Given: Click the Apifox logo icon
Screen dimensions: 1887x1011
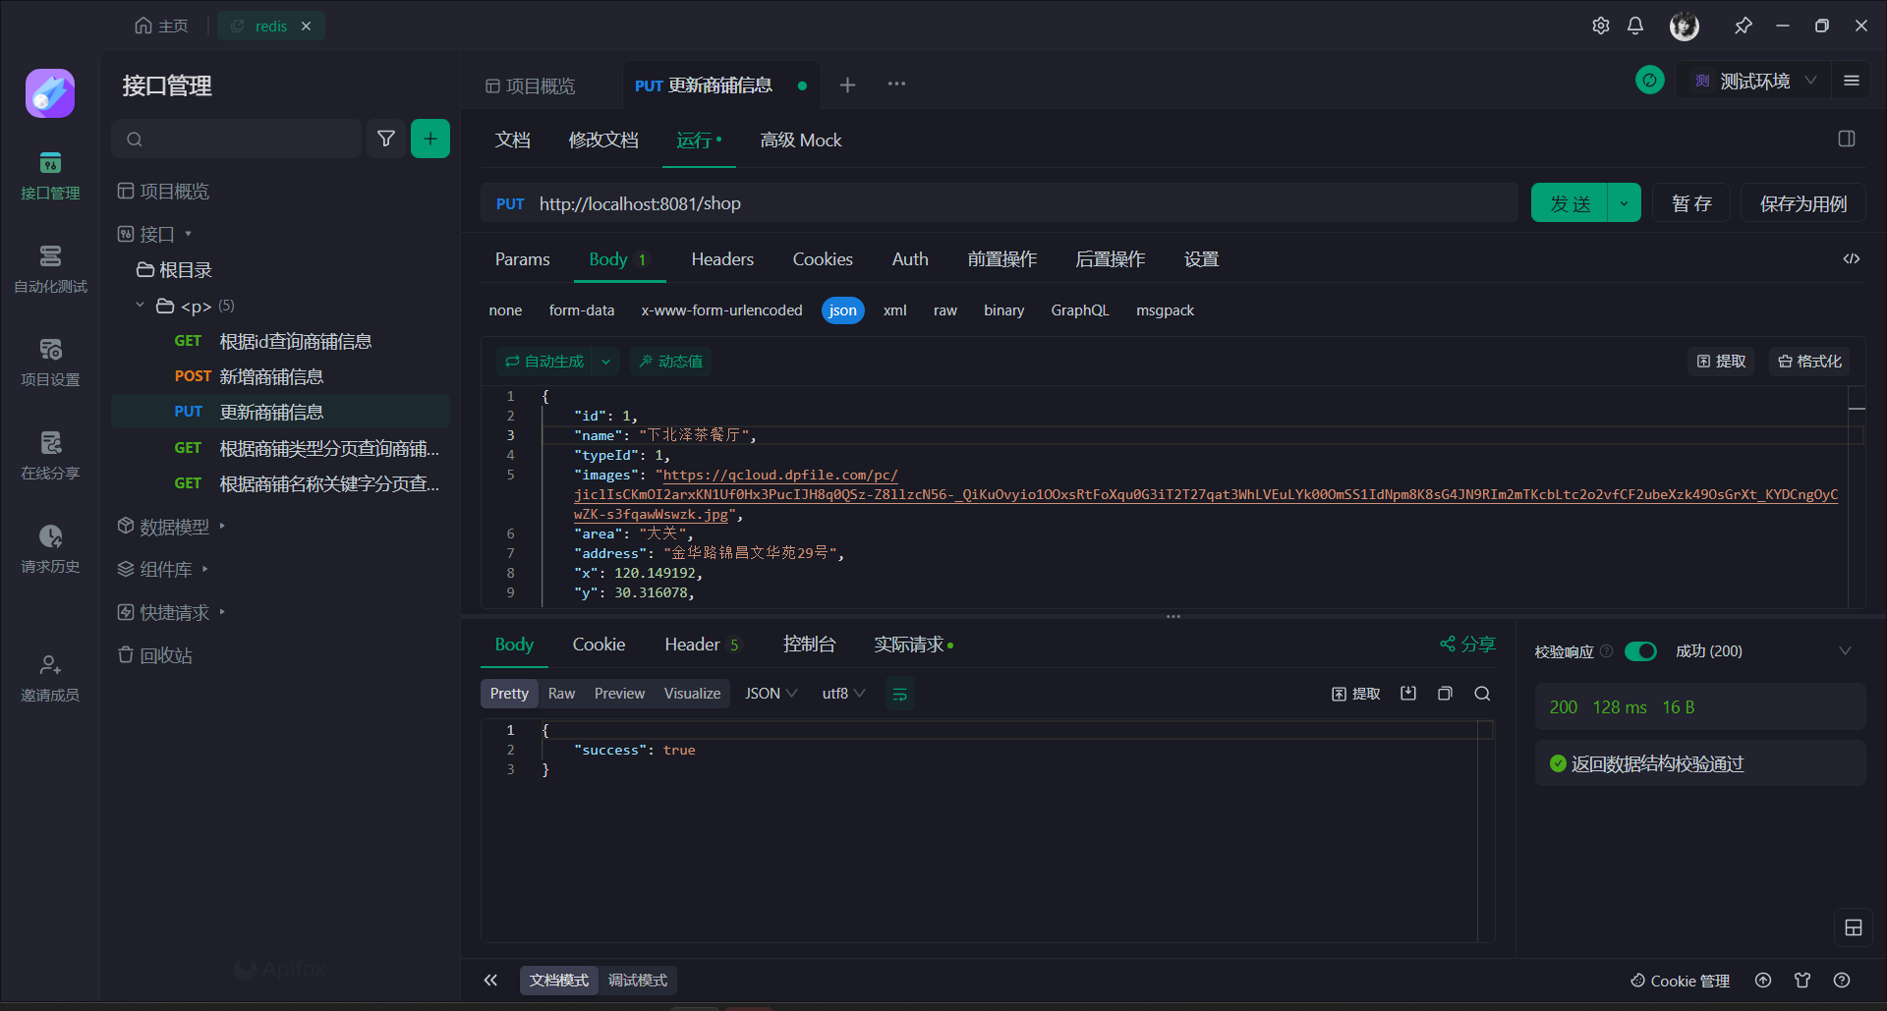Looking at the screenshot, I should 50,93.
